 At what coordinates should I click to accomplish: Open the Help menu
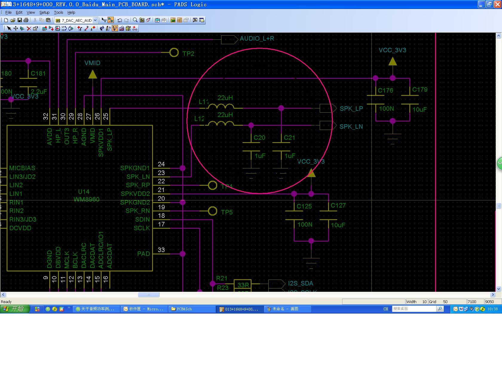click(x=71, y=13)
